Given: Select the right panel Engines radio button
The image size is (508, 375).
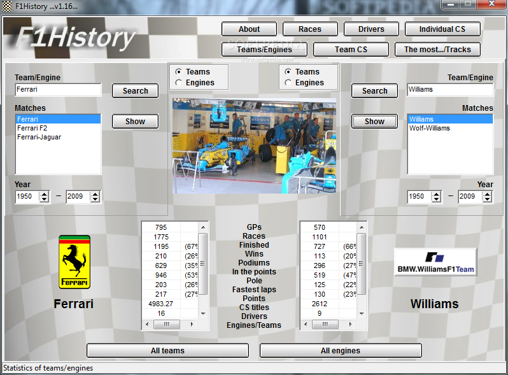Looking at the screenshot, I should tap(288, 83).
